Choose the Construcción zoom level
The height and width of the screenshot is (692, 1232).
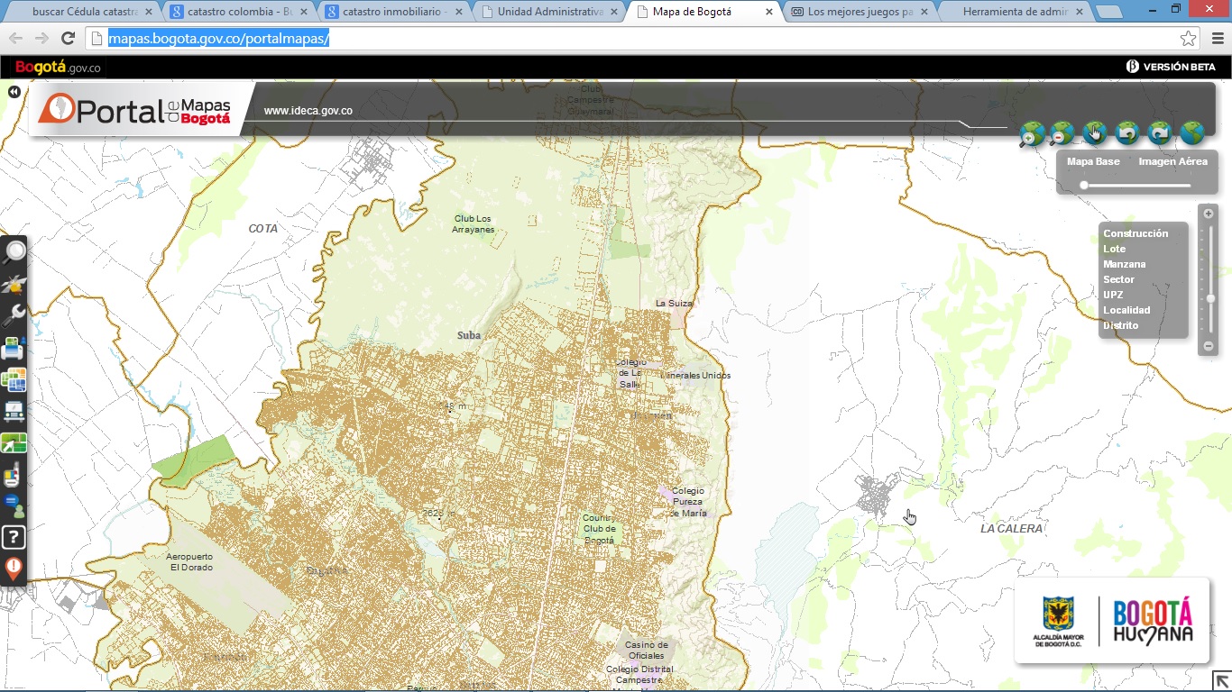click(x=1135, y=233)
